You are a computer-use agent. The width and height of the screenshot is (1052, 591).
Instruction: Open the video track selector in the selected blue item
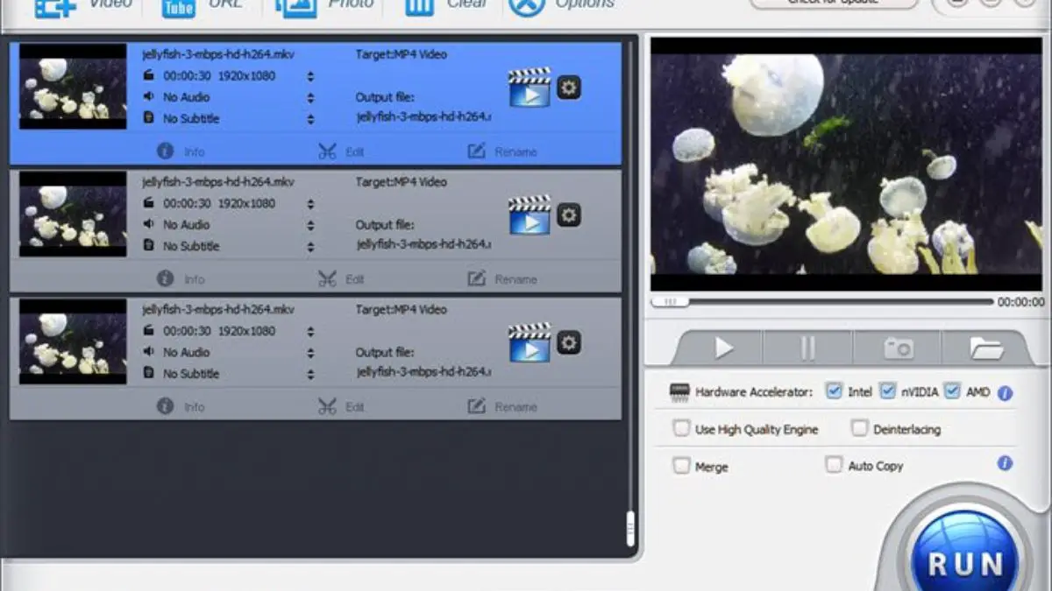point(310,76)
